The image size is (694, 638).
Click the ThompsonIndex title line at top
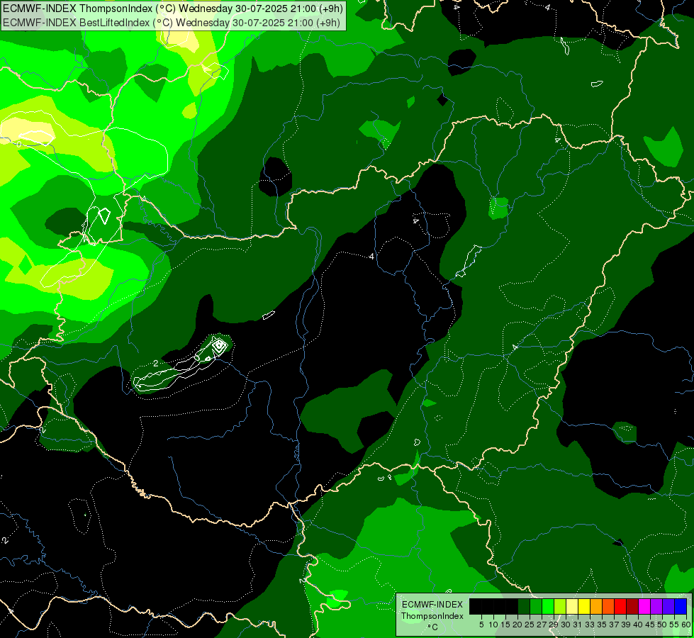click(173, 9)
